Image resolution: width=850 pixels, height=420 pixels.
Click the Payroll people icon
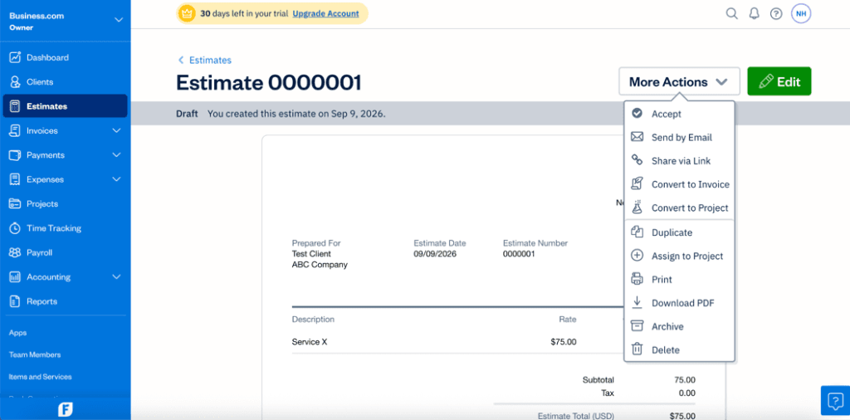pyautogui.click(x=15, y=252)
